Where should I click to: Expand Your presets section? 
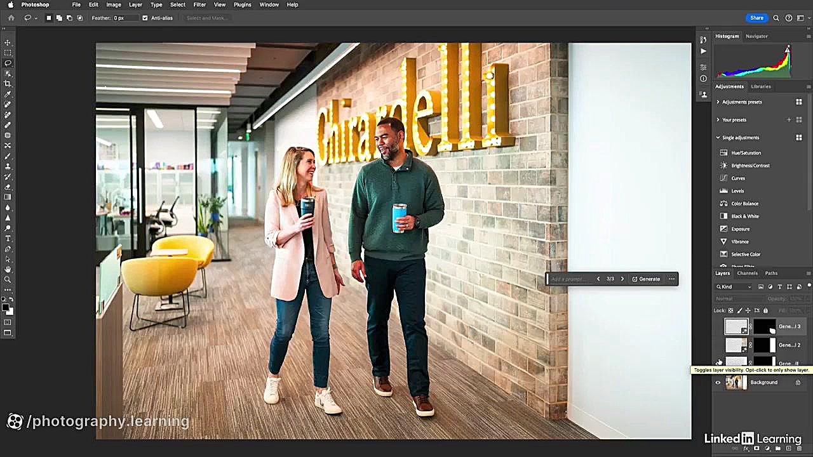tap(718, 119)
